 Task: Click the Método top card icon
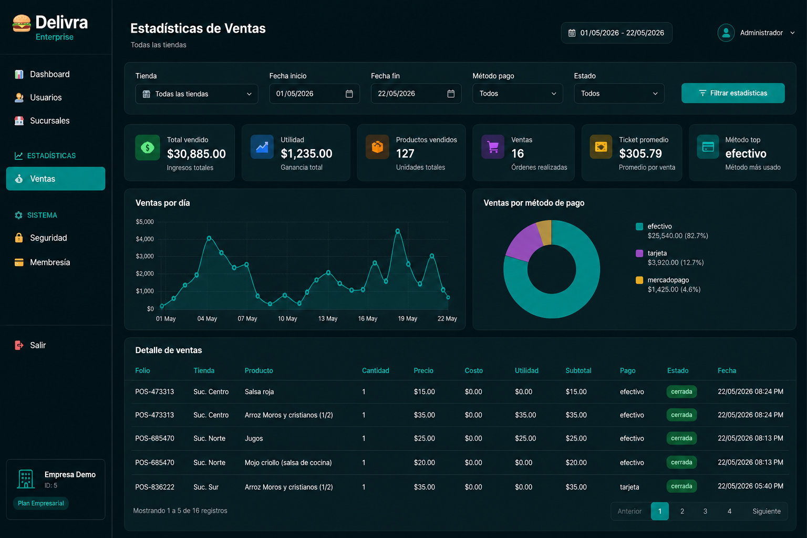(708, 147)
